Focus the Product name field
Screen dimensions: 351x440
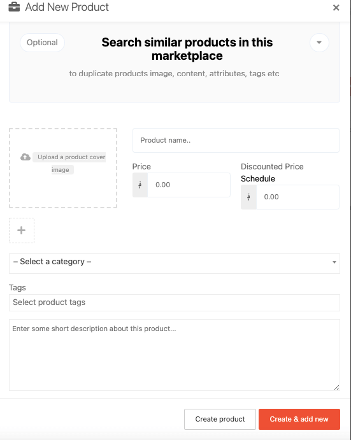[x=236, y=140]
